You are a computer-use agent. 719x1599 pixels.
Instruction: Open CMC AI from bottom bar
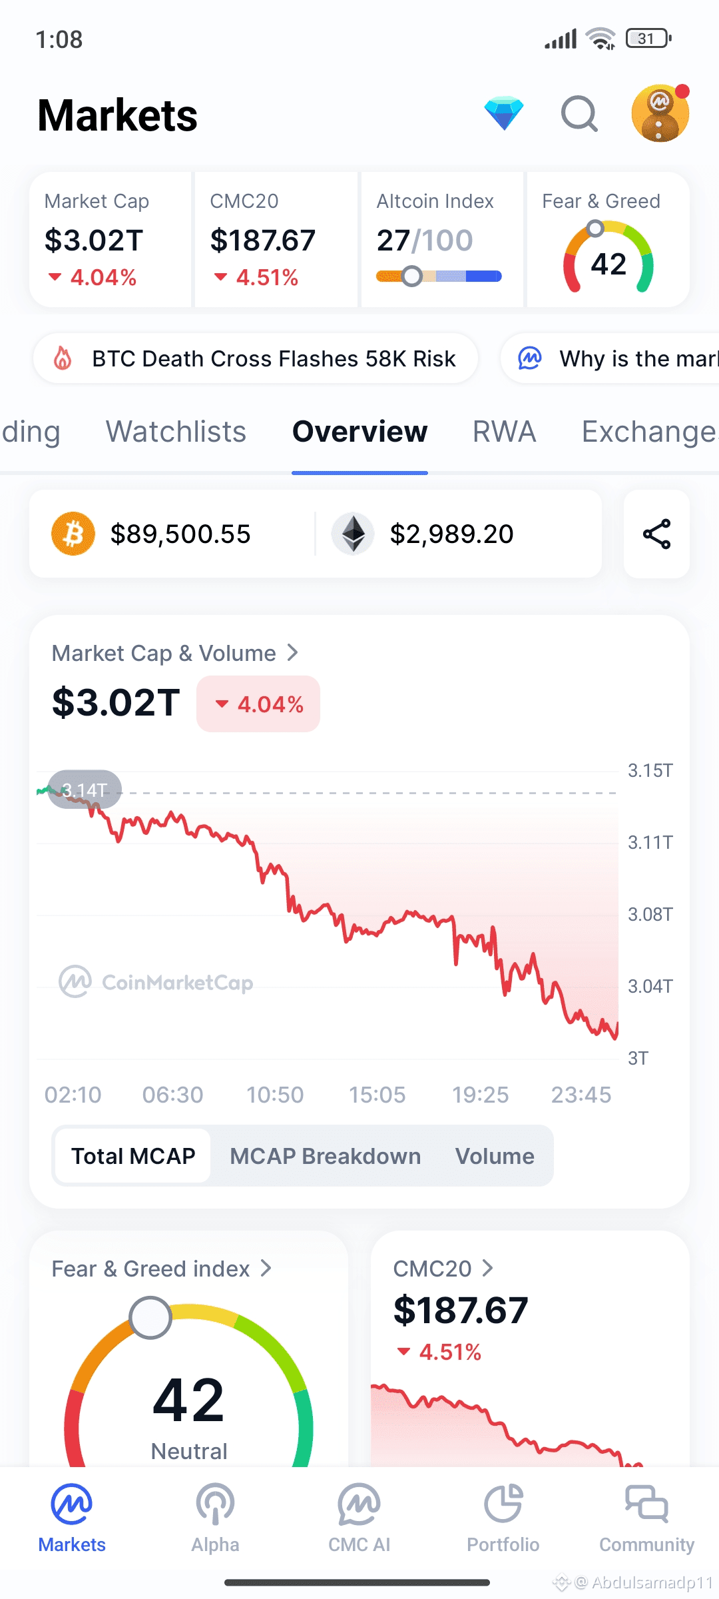pos(359,1504)
